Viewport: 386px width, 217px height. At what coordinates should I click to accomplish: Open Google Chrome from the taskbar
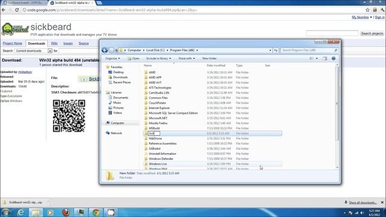[96, 212]
